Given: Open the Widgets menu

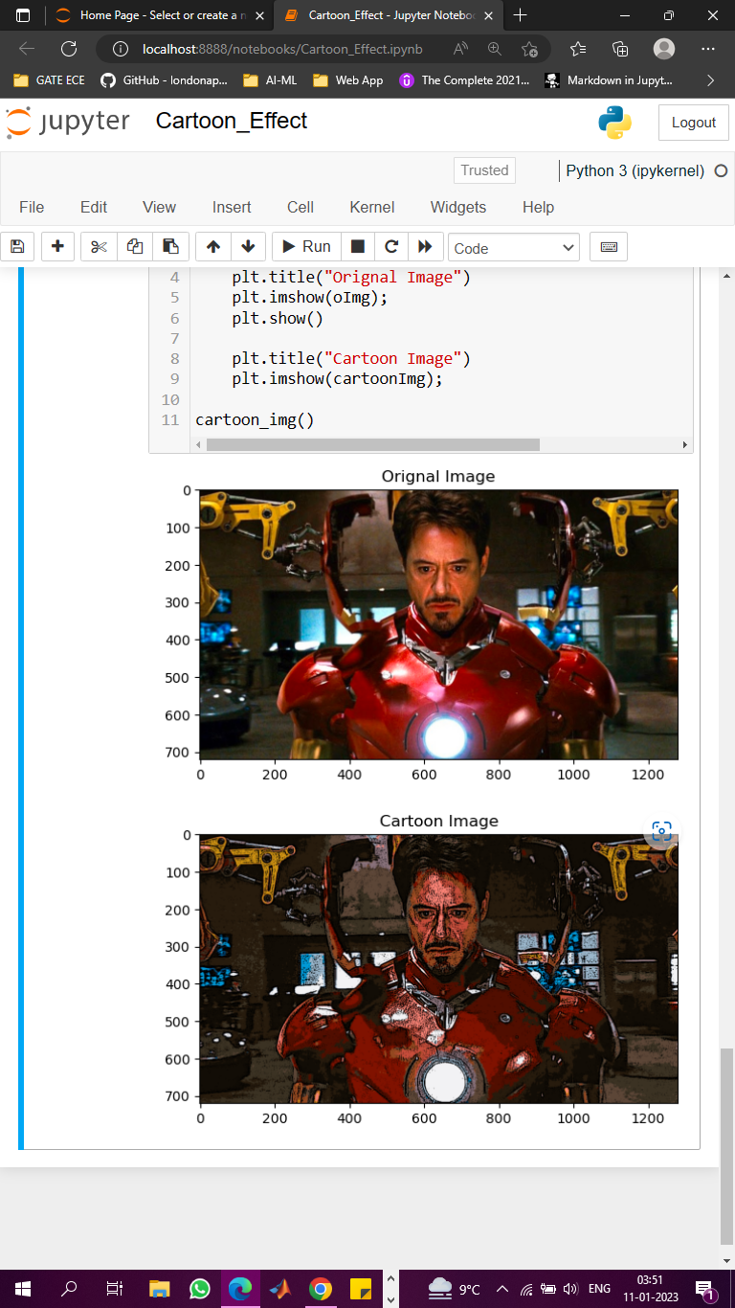Looking at the screenshot, I should click(x=458, y=207).
